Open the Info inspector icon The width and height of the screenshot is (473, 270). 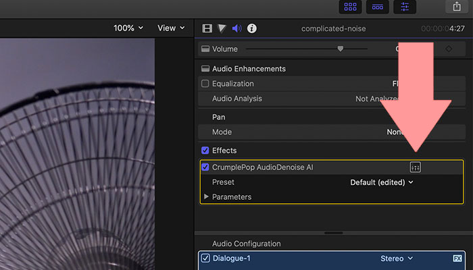252,28
